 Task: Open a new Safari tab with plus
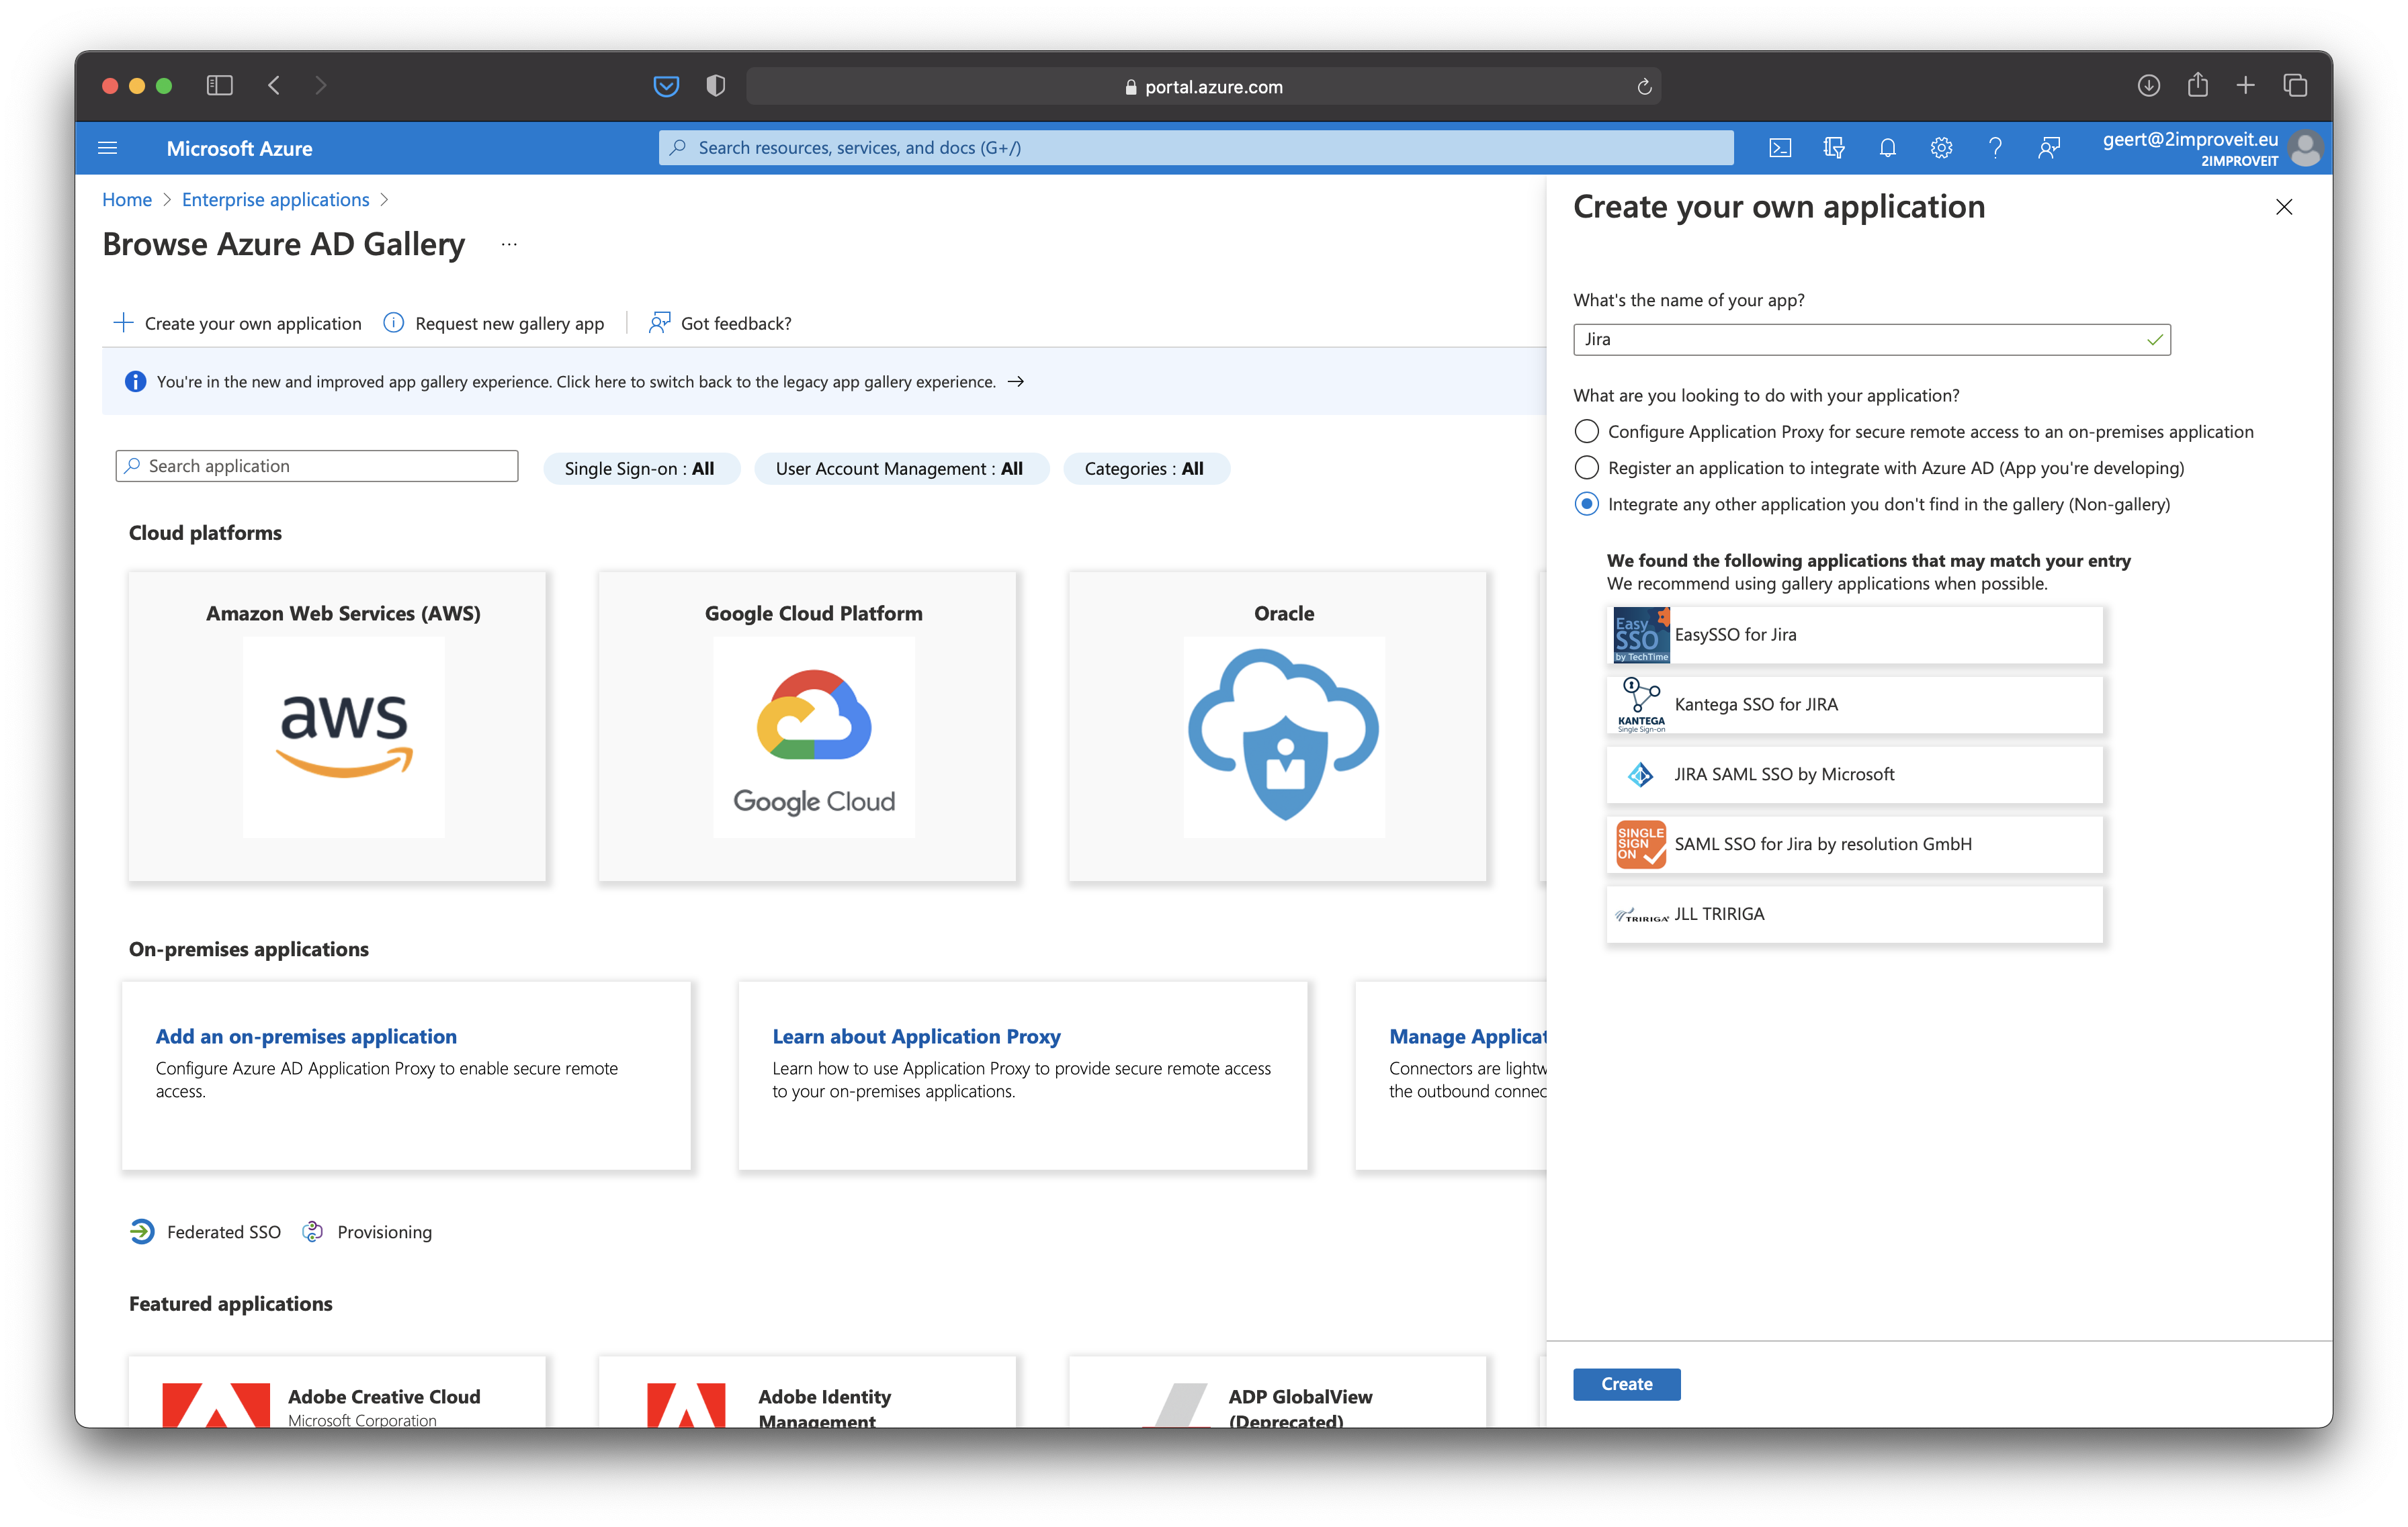click(x=2246, y=86)
